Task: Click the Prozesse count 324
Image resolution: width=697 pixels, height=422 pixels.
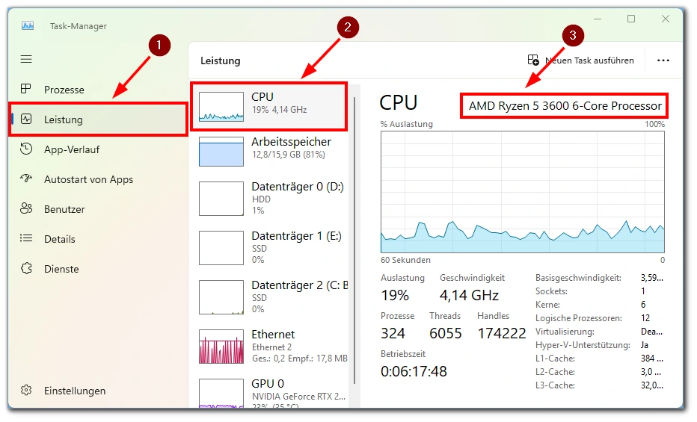Action: coord(393,333)
